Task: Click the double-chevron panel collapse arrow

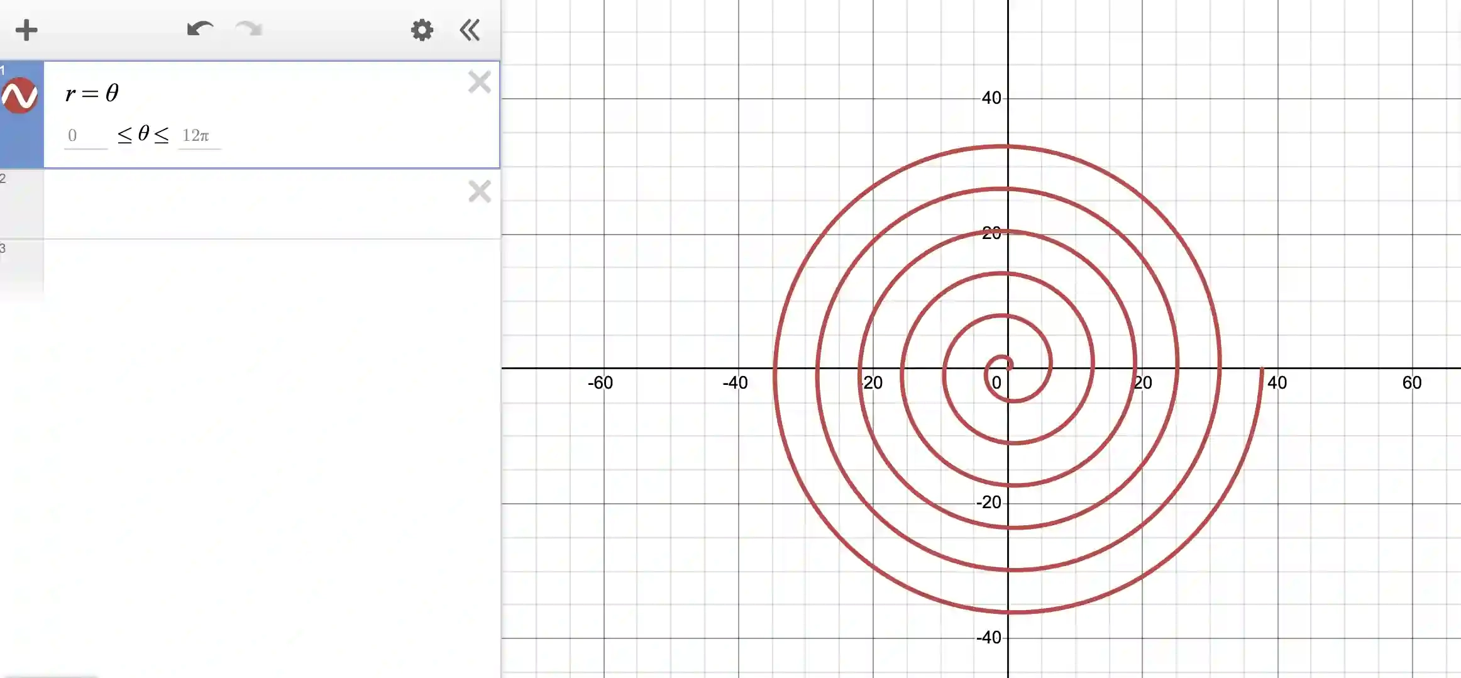Action: click(469, 29)
